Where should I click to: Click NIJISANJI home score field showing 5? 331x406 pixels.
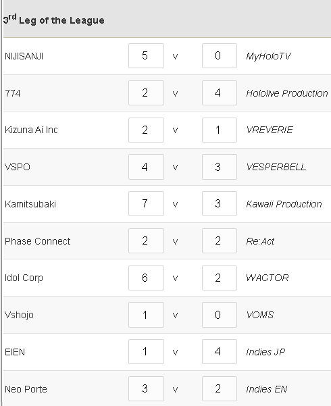pos(146,55)
